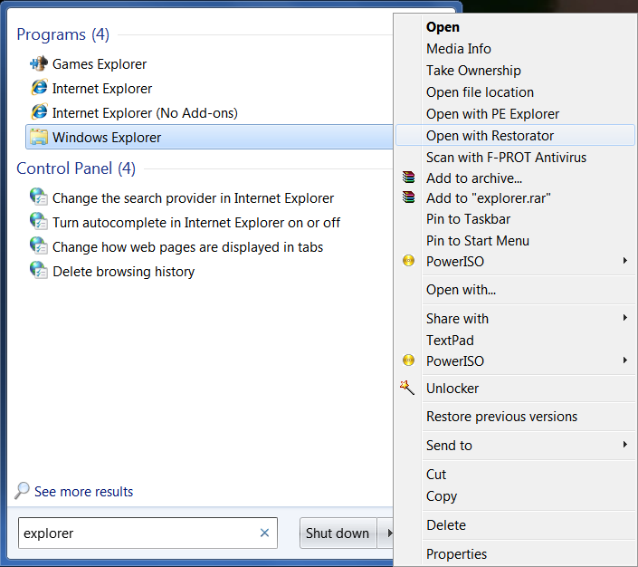The width and height of the screenshot is (638, 567).
Task: Open Turn autocomplete in Internet Explorer on or off
Action: (195, 223)
